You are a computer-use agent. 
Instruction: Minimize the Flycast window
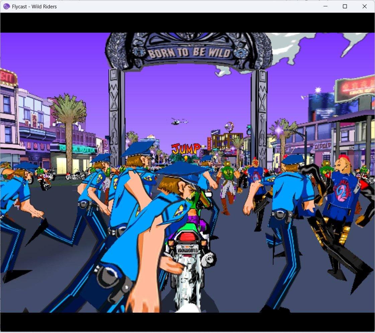(325, 6)
